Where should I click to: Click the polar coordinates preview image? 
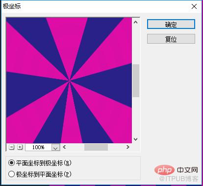click(69, 80)
